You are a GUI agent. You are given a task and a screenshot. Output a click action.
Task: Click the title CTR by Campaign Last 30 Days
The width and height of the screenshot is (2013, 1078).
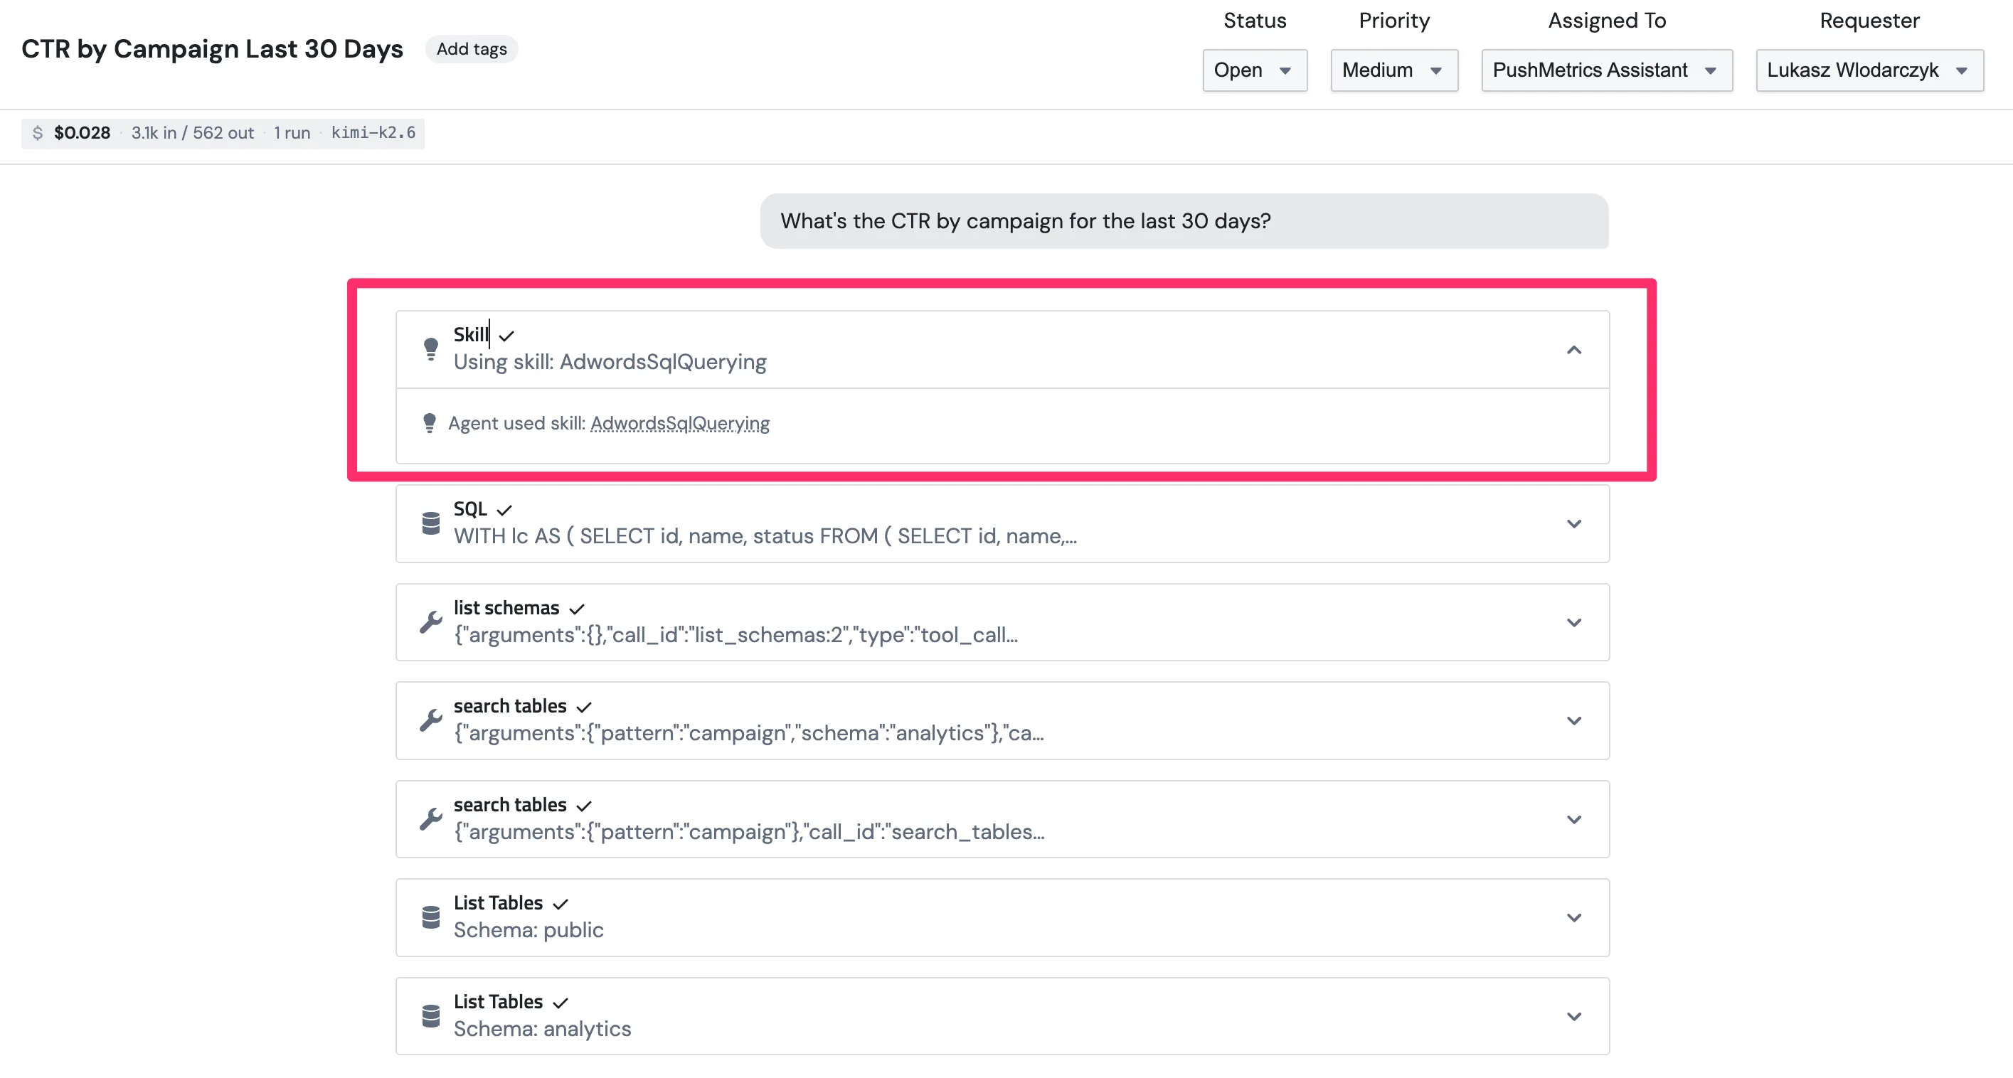[x=212, y=49]
